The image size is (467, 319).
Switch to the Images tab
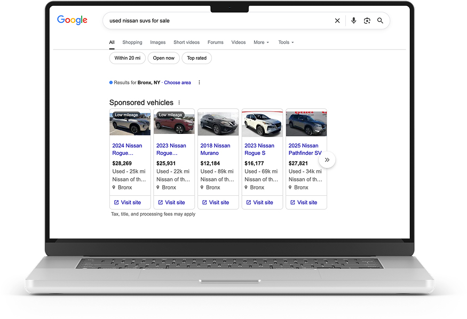pos(157,42)
